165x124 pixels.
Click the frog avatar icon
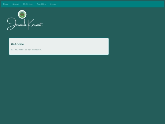pyautogui.click(x=22, y=14)
